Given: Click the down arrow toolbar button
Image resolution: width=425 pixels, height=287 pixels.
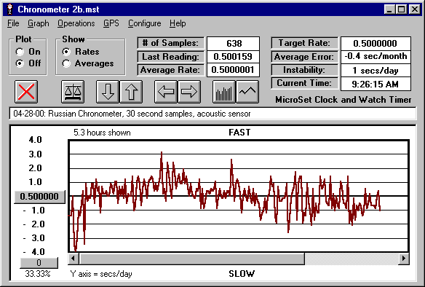Looking at the screenshot, I should click(108, 92).
